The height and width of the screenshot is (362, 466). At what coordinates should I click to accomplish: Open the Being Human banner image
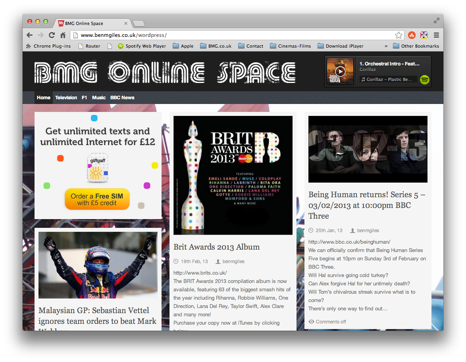(x=368, y=149)
